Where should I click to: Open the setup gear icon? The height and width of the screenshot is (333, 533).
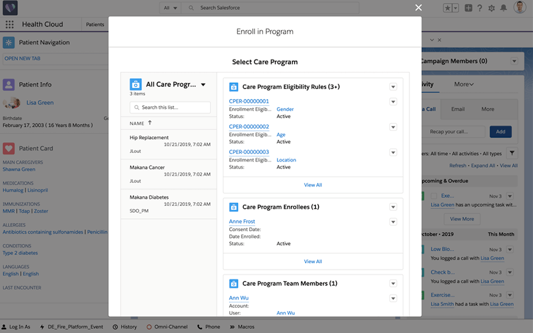(491, 8)
